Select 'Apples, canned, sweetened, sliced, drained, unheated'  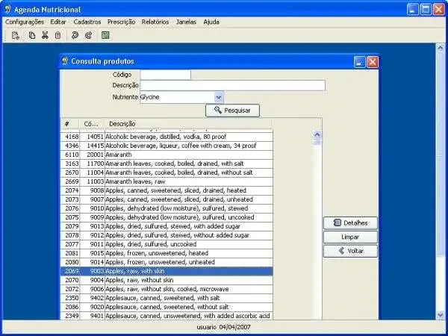pos(167,199)
